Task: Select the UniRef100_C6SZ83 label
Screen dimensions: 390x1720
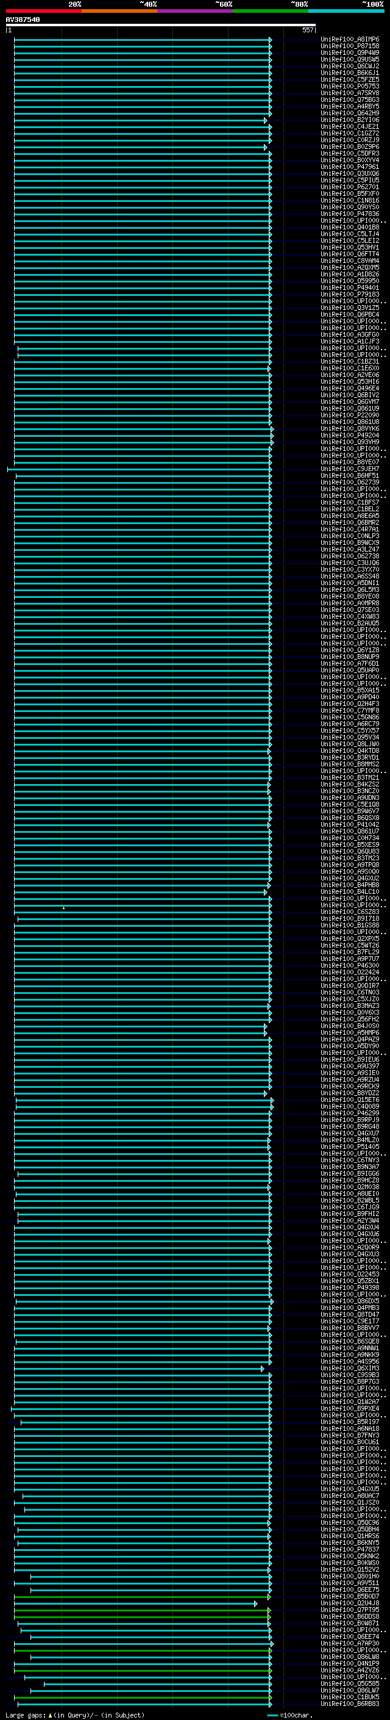Action: (x=350, y=912)
